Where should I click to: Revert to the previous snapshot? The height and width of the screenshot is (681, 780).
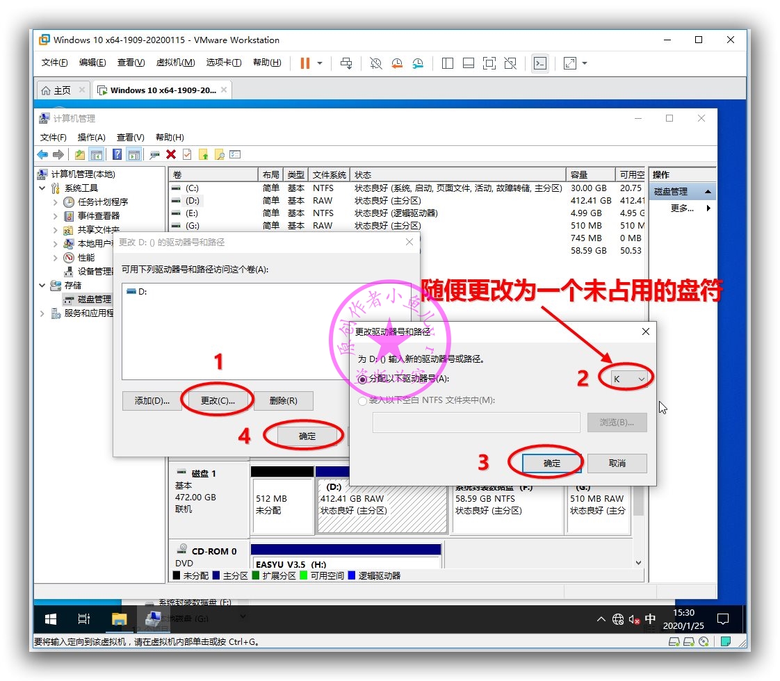397,63
